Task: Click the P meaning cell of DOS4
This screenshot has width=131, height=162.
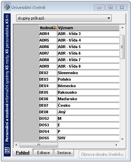Action: tap(88, 131)
